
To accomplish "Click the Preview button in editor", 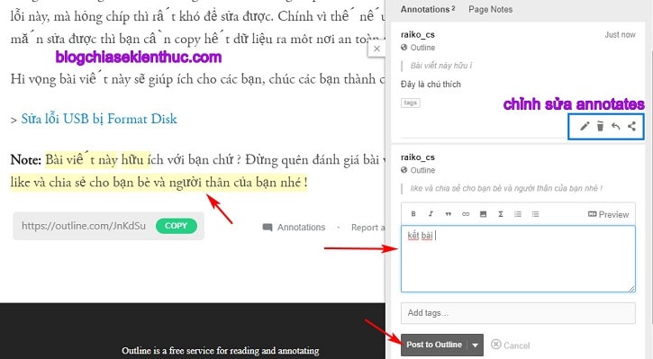I will point(608,214).
